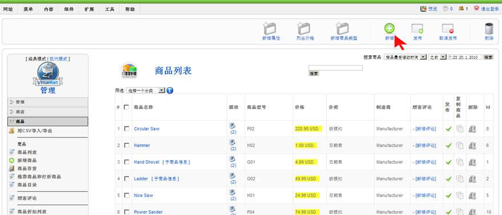Toggle the select-all header checkbox

point(127,107)
